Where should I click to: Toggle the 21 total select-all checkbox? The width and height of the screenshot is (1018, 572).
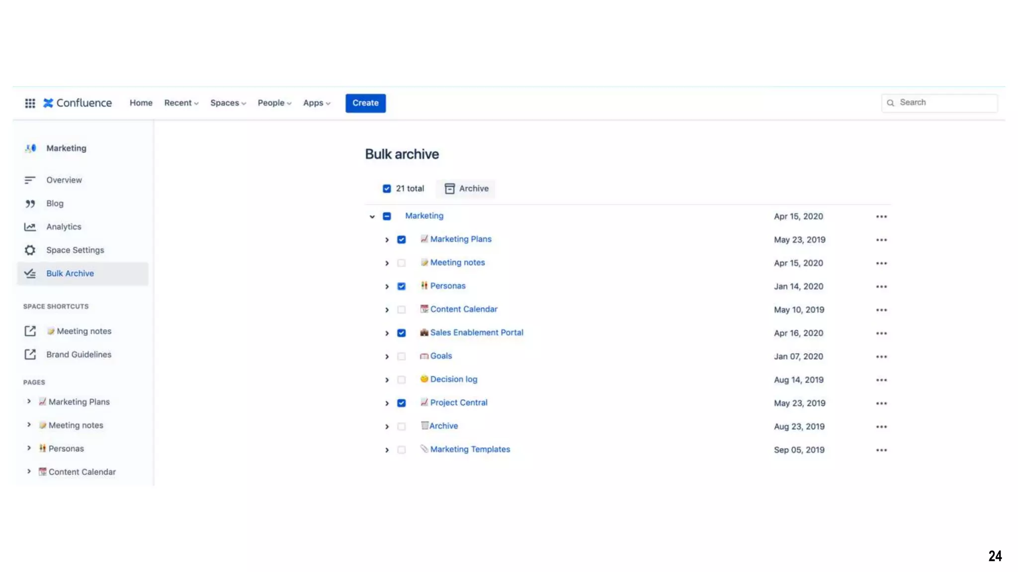coord(387,189)
